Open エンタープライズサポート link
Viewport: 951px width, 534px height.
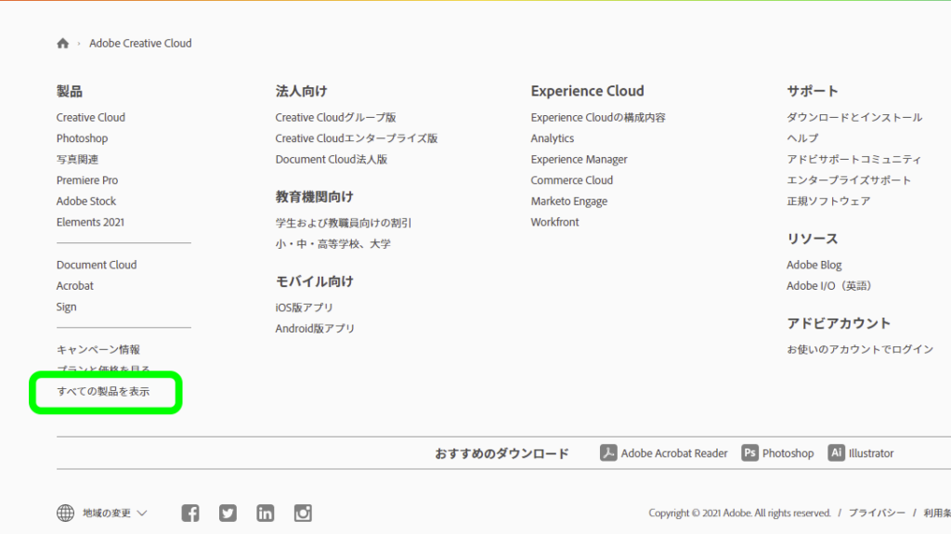(x=849, y=180)
